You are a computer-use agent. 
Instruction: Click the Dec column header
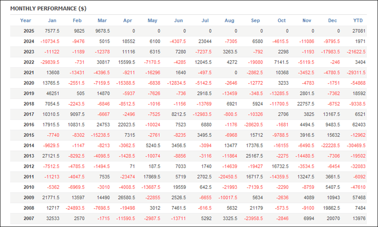pos(333,21)
